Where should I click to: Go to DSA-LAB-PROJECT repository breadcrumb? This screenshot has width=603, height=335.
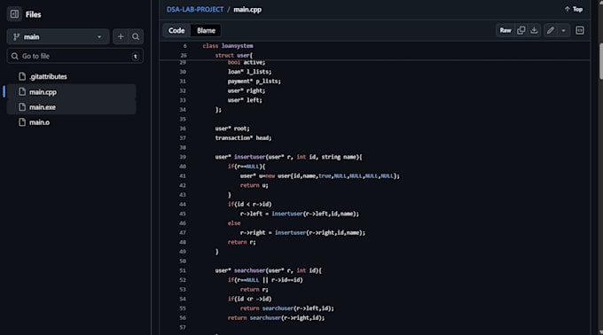[195, 10]
